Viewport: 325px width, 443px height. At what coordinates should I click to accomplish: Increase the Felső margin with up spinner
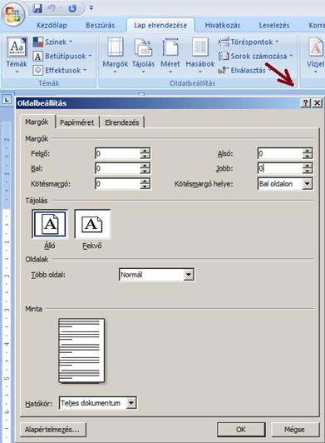pyautogui.click(x=145, y=151)
